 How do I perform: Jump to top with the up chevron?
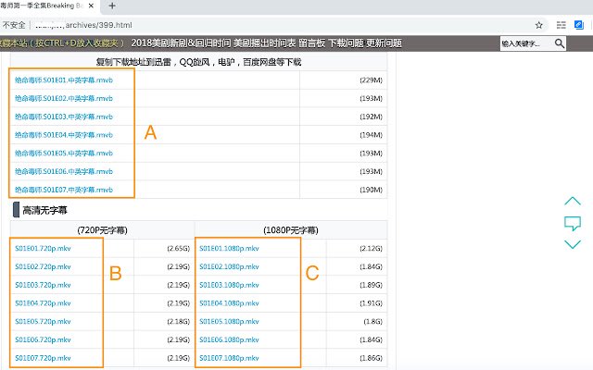point(573,201)
